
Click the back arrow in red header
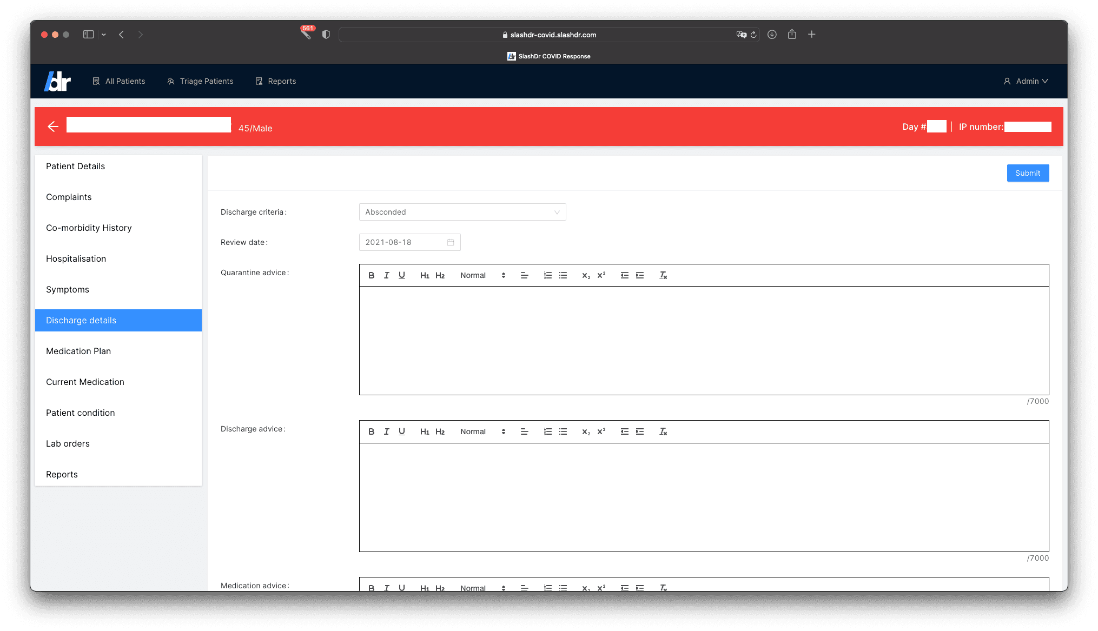point(53,127)
